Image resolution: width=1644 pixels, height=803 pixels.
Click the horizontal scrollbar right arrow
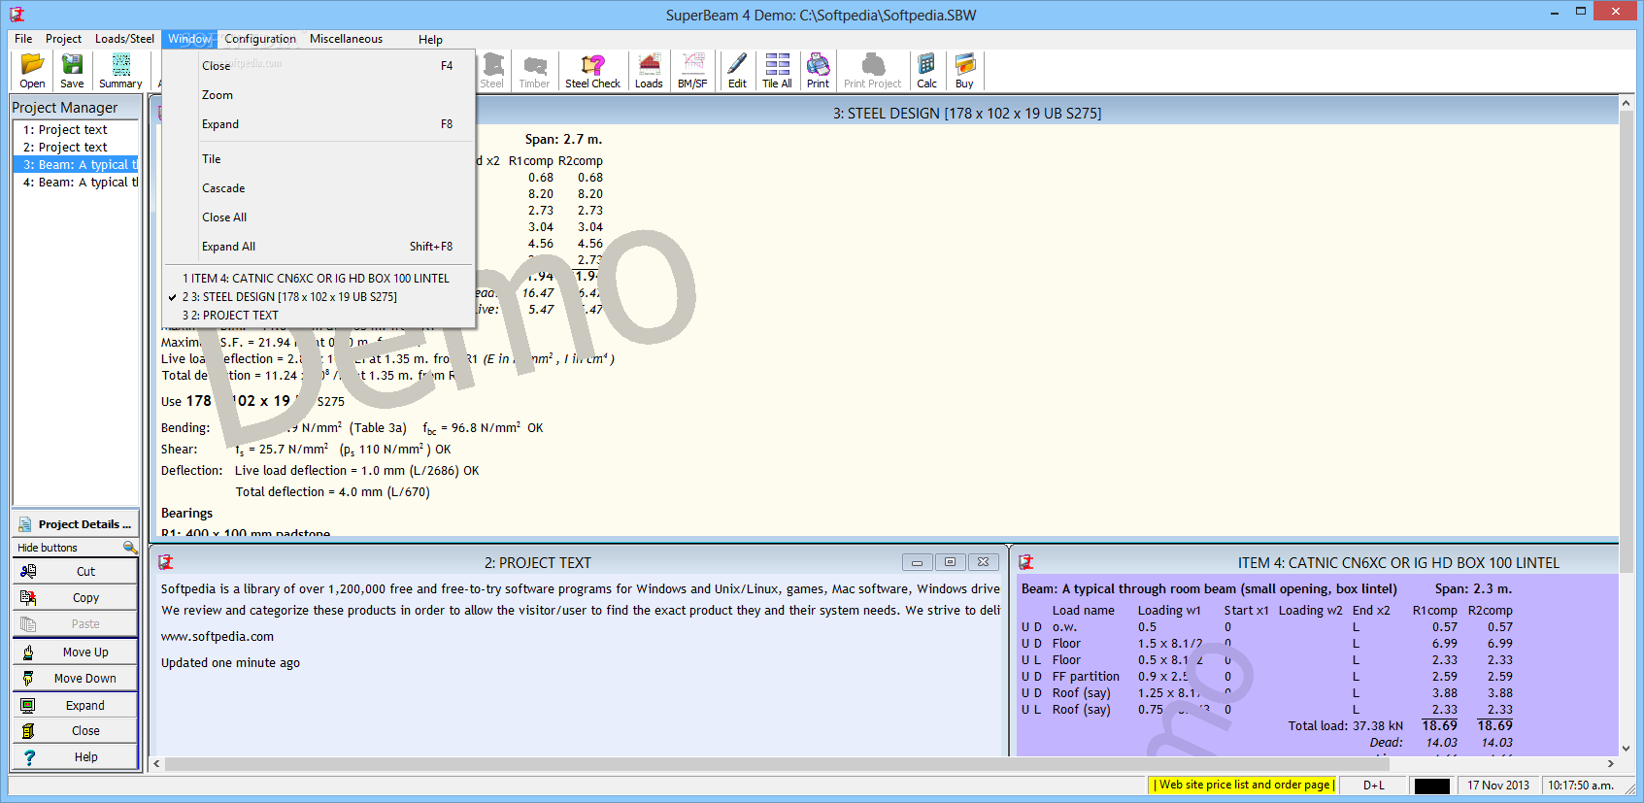click(x=1610, y=764)
